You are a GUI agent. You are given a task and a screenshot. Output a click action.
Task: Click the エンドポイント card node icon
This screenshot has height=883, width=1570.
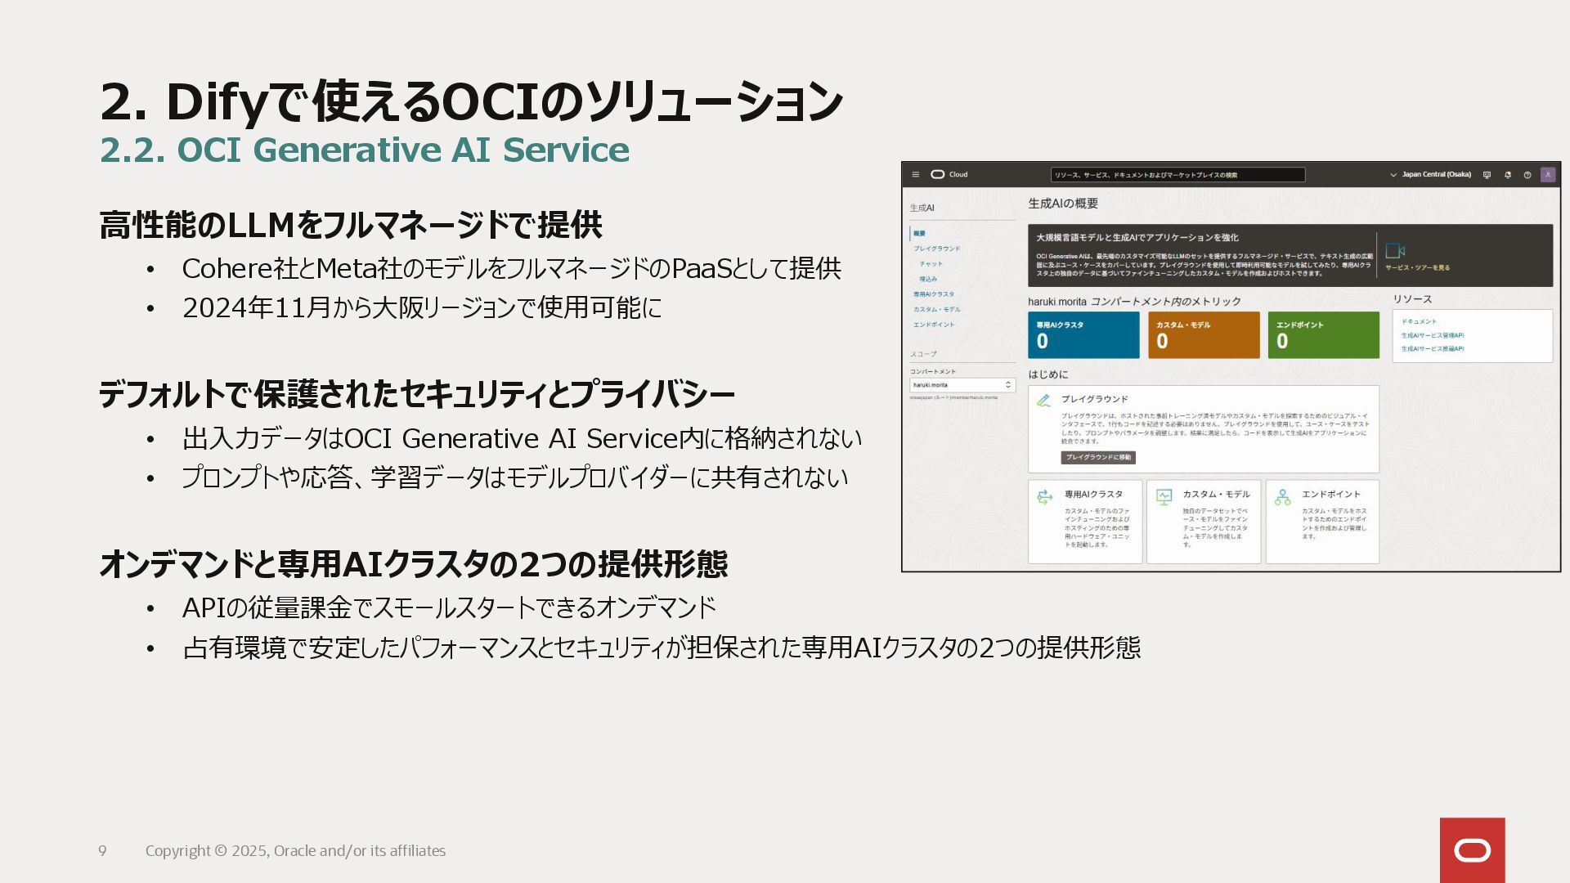[x=1282, y=497]
